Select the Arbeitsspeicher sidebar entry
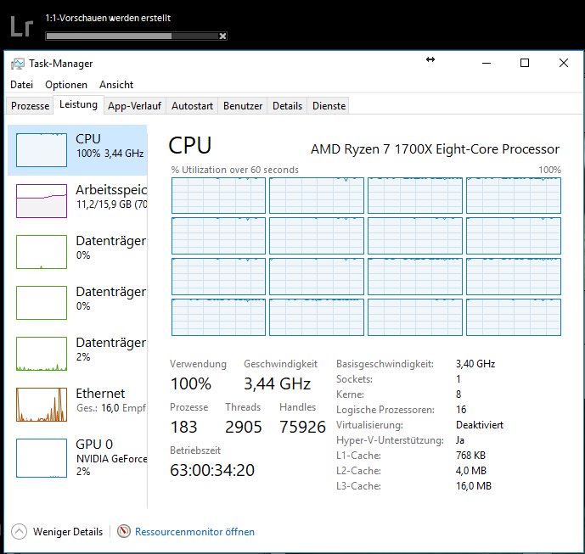This screenshot has width=585, height=554. pos(77,200)
